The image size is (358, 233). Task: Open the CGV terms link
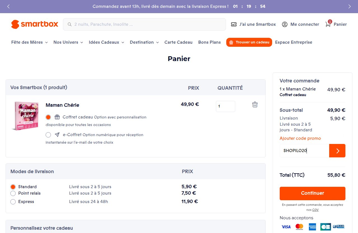pyautogui.click(x=315, y=210)
